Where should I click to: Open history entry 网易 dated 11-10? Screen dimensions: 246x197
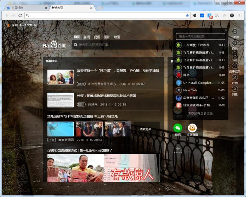point(200,75)
